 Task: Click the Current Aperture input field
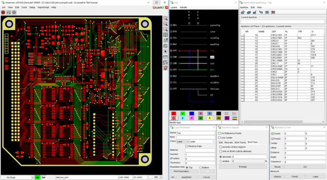point(283,21)
